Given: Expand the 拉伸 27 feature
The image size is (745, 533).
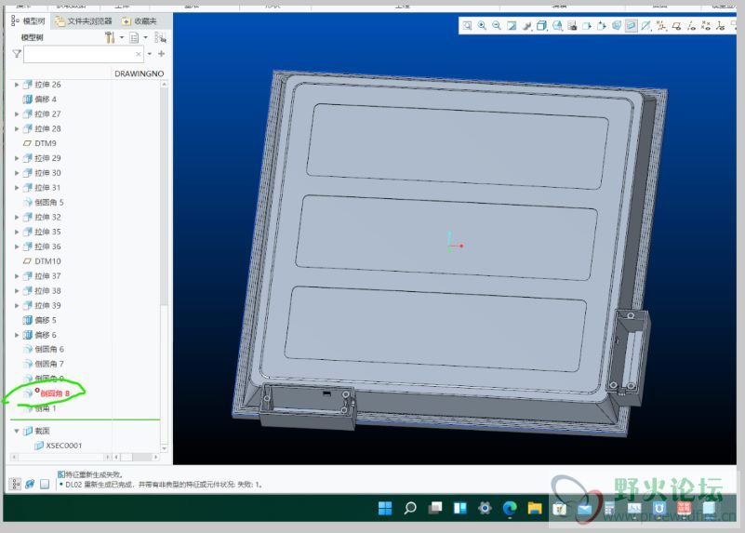Looking at the screenshot, I should coord(17,114).
